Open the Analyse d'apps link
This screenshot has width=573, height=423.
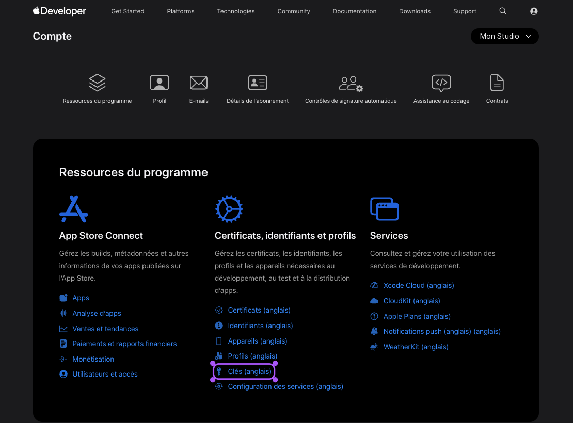click(97, 313)
